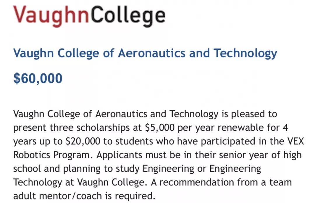The height and width of the screenshot is (203, 315).
Task: Click the VaughnCollege logo image
Action: tap(90, 16)
